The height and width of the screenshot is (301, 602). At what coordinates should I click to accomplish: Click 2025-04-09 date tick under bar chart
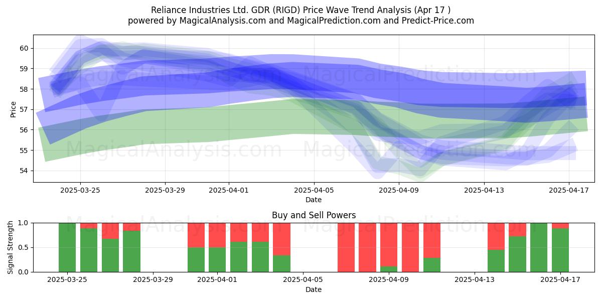[x=389, y=280]
